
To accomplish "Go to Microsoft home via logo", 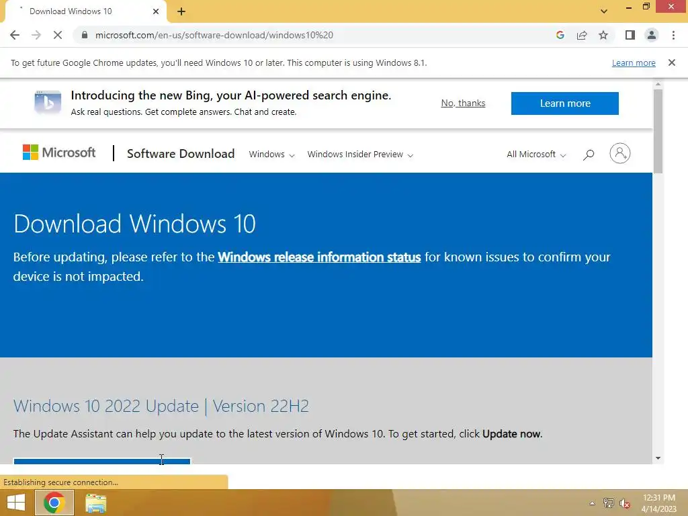I will point(59,153).
